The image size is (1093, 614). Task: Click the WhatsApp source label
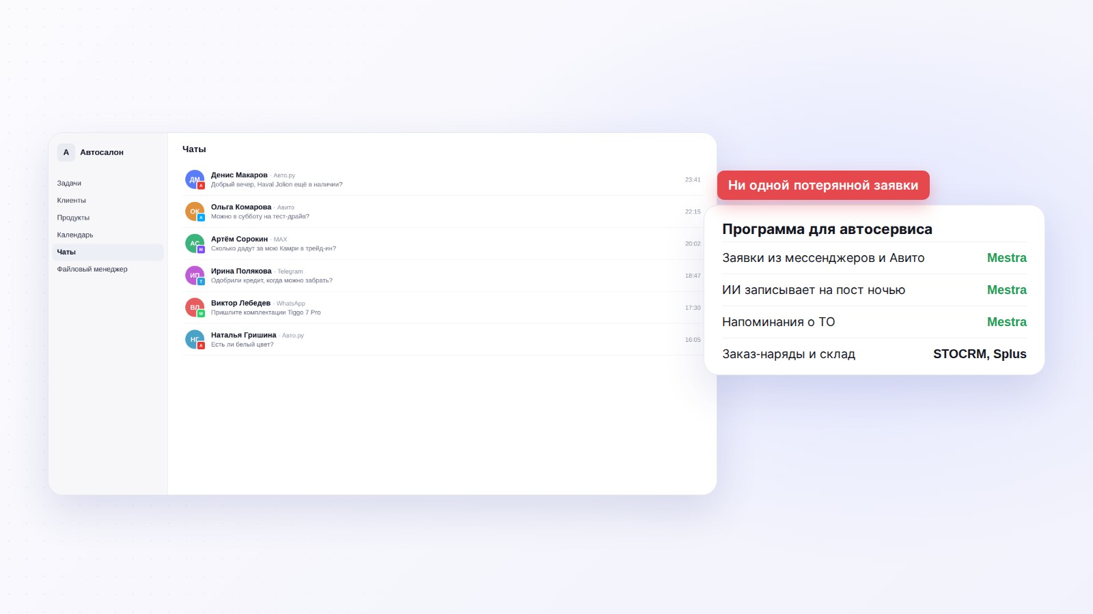[291, 304]
